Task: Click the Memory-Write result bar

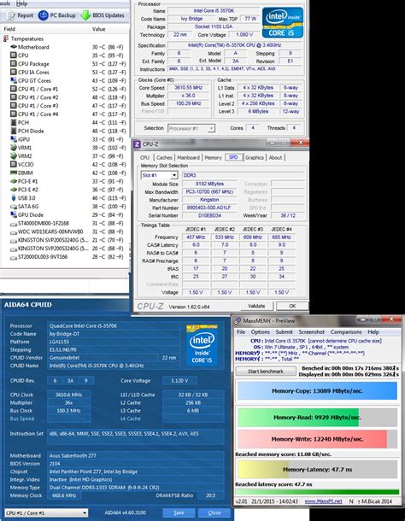Action: 317,439
